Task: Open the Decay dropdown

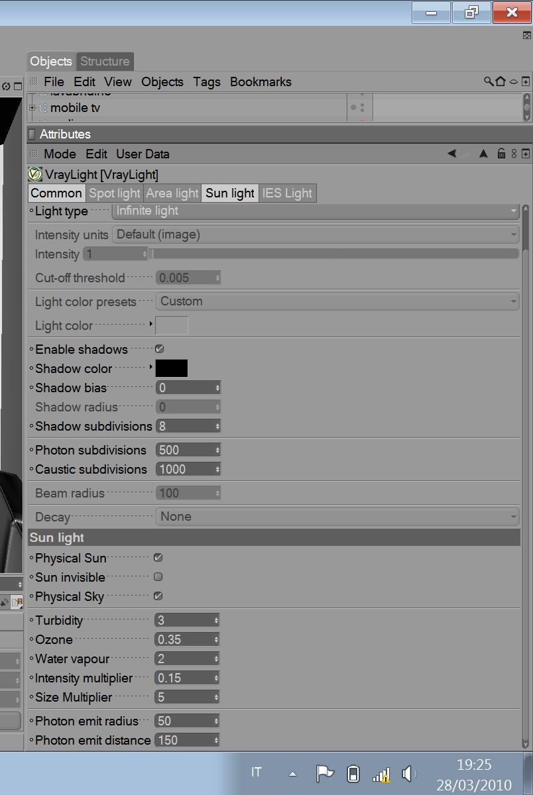Action: tap(337, 517)
